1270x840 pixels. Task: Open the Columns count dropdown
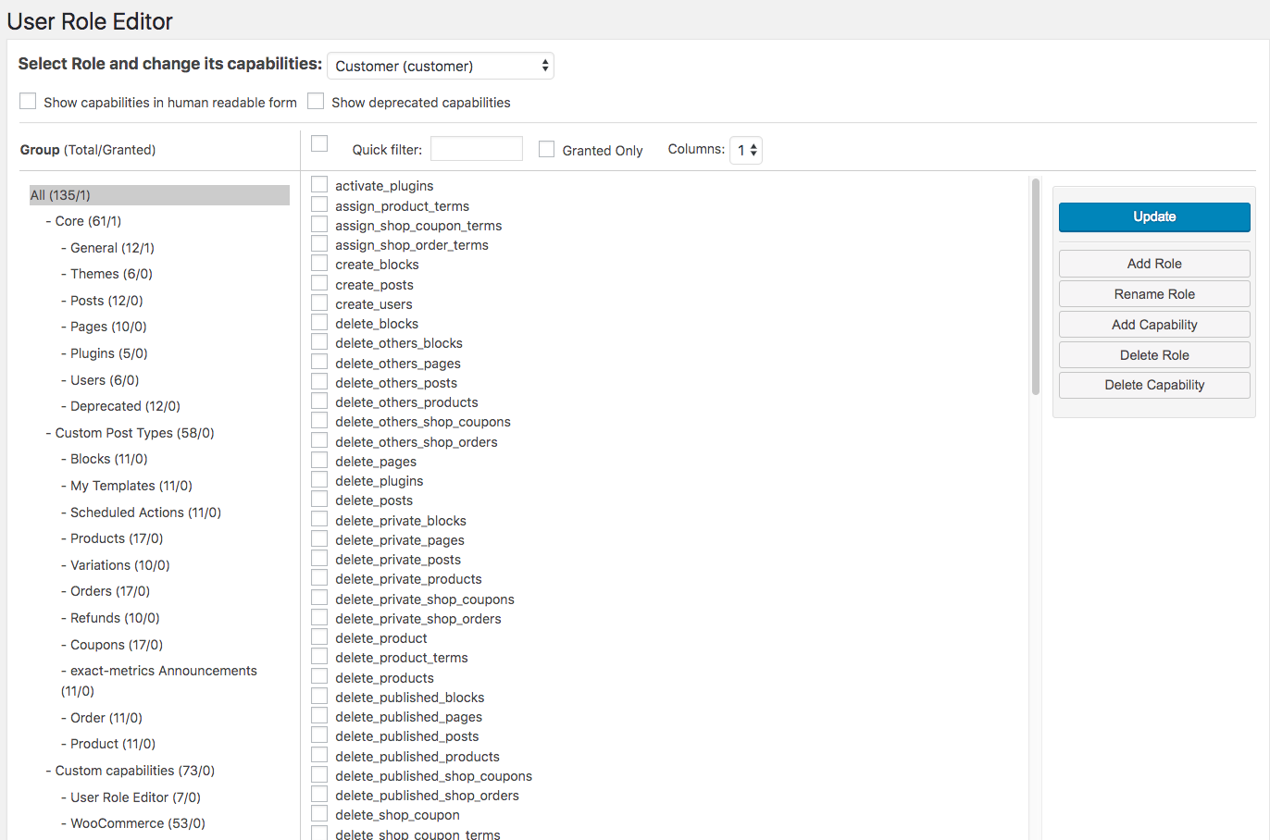pyautogui.click(x=746, y=150)
